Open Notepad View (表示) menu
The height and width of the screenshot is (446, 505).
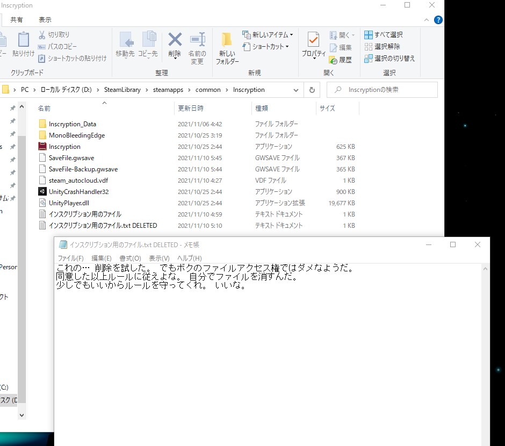pyautogui.click(x=159, y=258)
